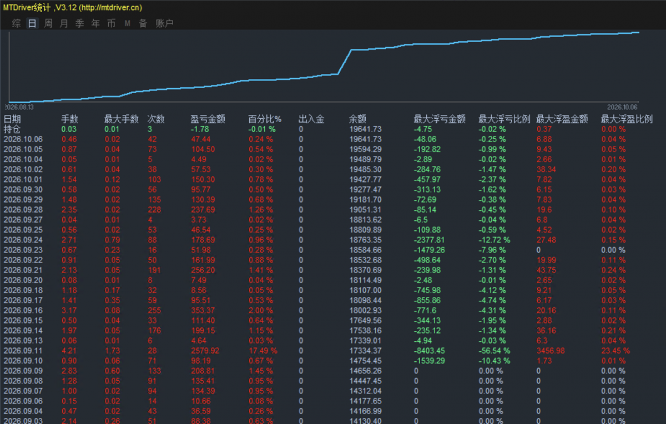The height and width of the screenshot is (424, 666).
Task: Select the 2026.10.05 date cell
Action: [x=23, y=149]
